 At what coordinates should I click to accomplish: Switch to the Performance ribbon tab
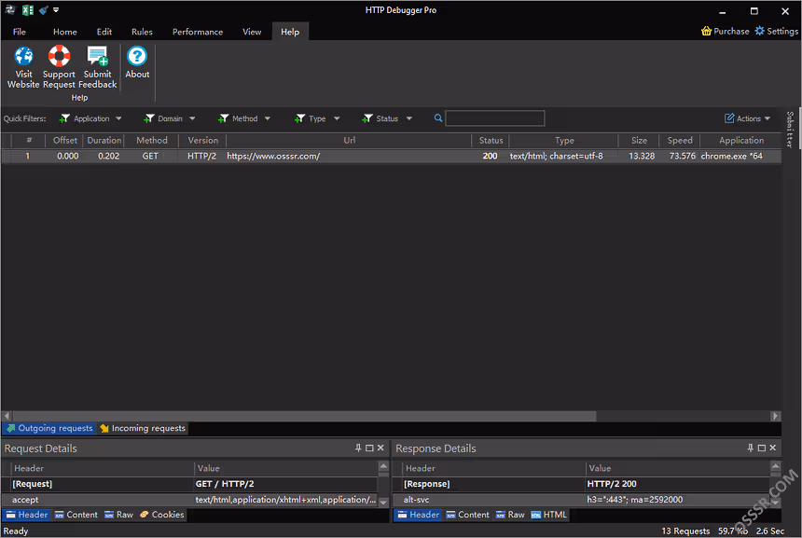[x=198, y=32]
